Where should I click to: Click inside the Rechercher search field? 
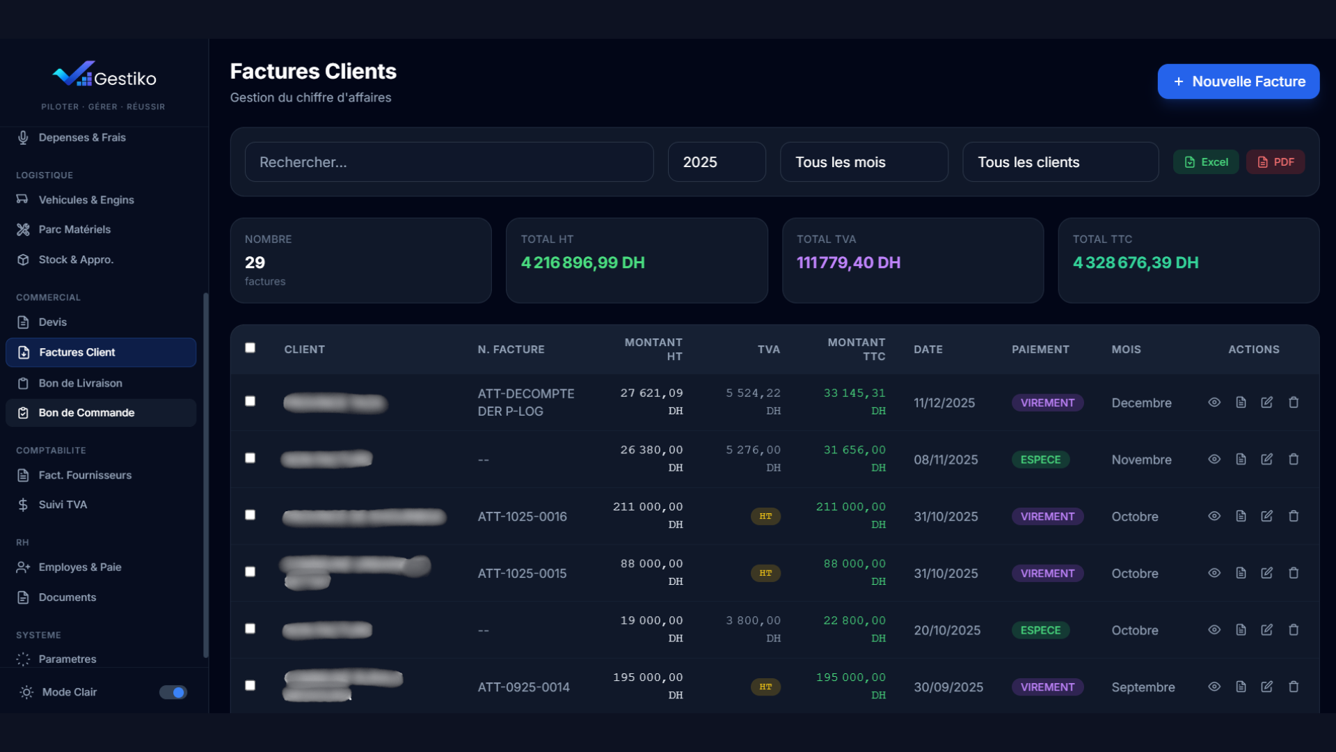pyautogui.click(x=449, y=162)
